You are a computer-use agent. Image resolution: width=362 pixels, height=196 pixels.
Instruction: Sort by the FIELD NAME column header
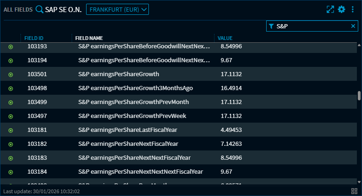[x=89, y=38]
